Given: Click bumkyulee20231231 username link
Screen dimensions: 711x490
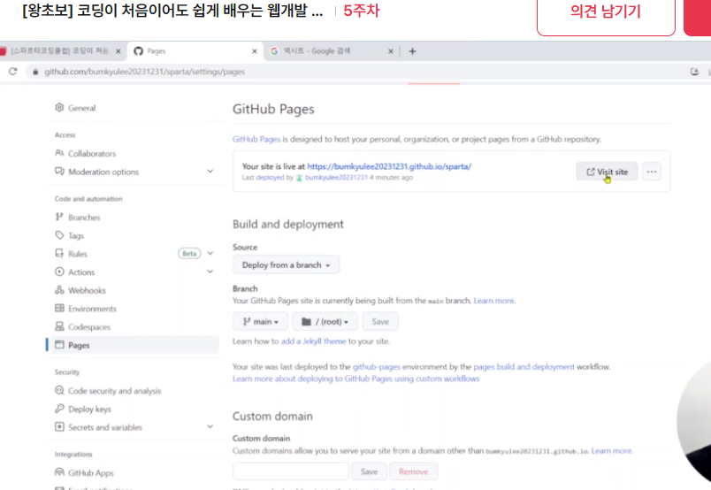Looking at the screenshot, I should [336, 178].
